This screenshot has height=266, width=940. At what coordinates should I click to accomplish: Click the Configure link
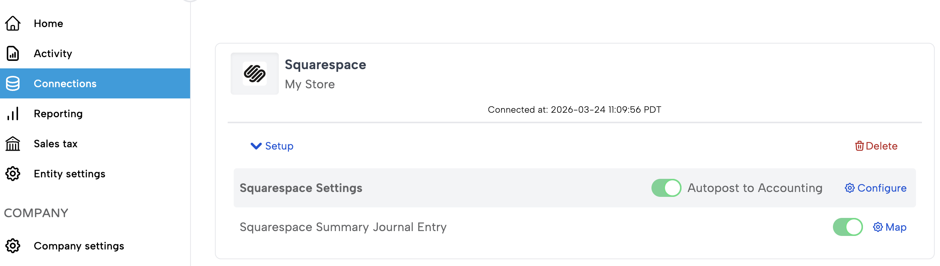pyautogui.click(x=876, y=188)
